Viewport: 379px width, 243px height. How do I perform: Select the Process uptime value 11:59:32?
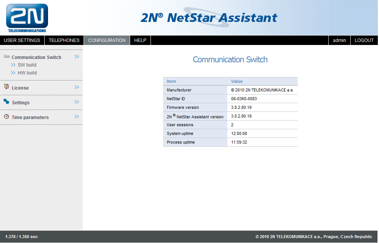[x=239, y=142]
